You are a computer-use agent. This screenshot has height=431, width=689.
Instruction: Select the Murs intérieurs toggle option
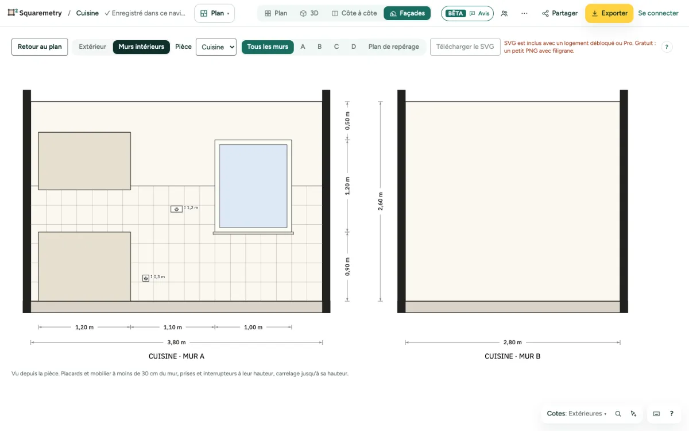[141, 47]
